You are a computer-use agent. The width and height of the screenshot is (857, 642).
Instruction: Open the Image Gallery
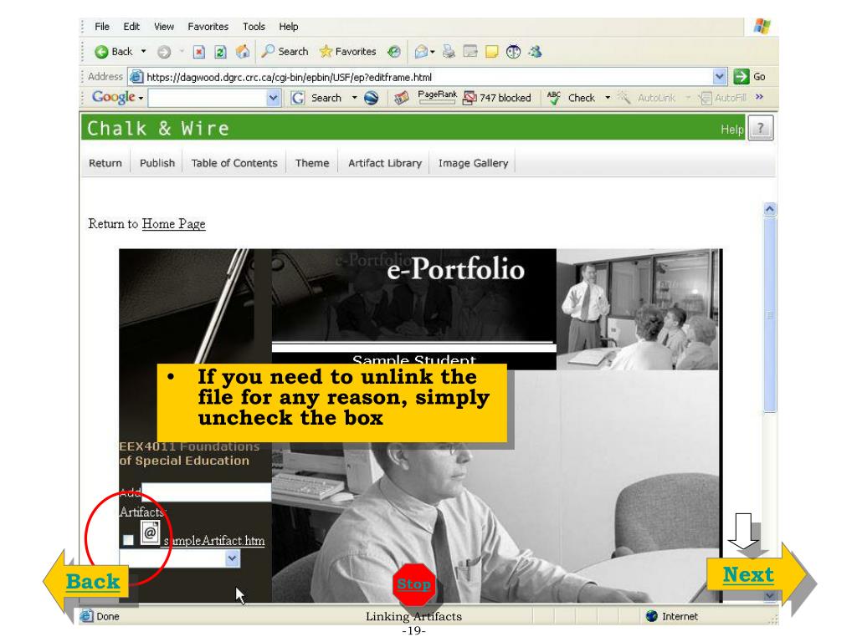(474, 163)
